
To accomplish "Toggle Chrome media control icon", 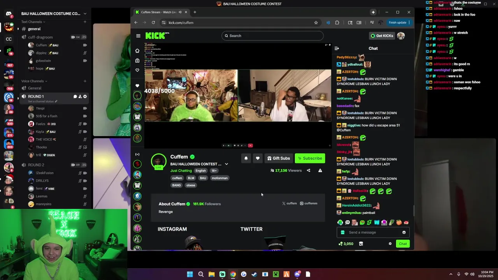I will click(372, 23).
